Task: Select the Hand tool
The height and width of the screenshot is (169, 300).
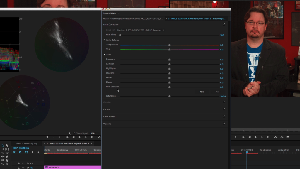Action: pos(7,160)
